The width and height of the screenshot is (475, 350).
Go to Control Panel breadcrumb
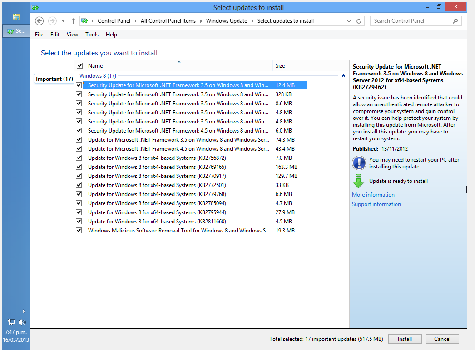point(114,21)
